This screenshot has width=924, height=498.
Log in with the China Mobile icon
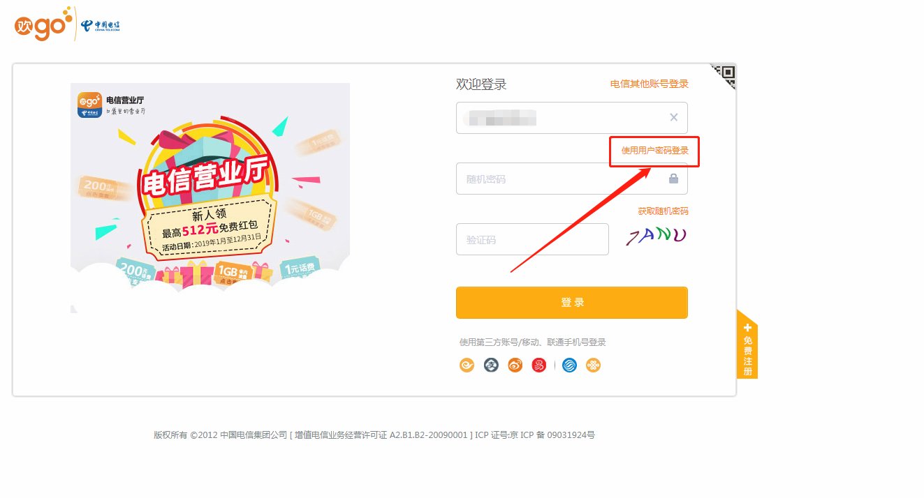569,365
